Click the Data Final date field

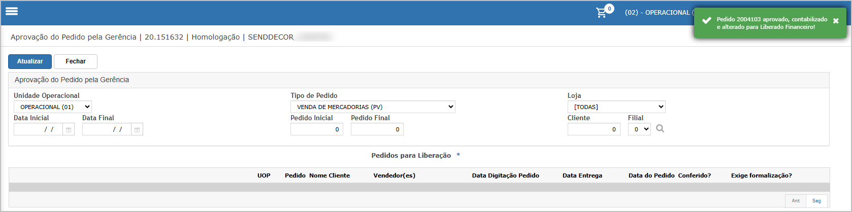tap(107, 129)
